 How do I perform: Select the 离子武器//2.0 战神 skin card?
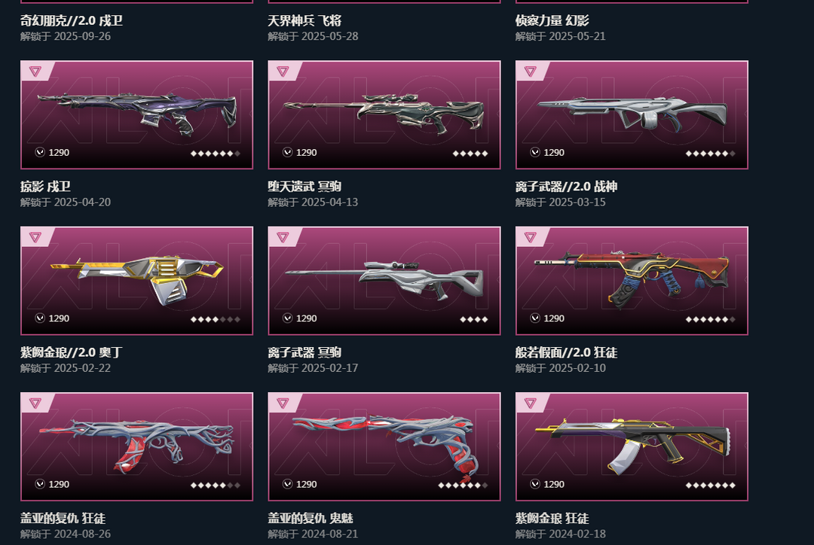pyautogui.click(x=632, y=115)
